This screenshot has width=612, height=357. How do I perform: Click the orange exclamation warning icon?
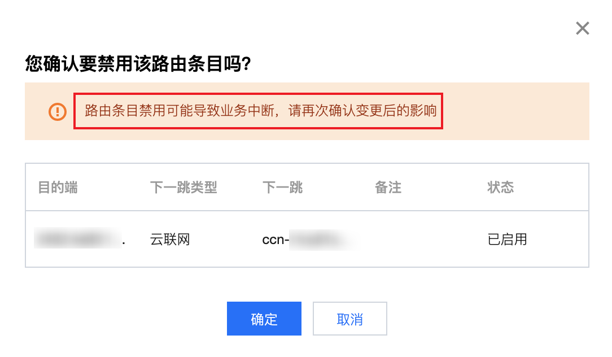[x=58, y=112]
